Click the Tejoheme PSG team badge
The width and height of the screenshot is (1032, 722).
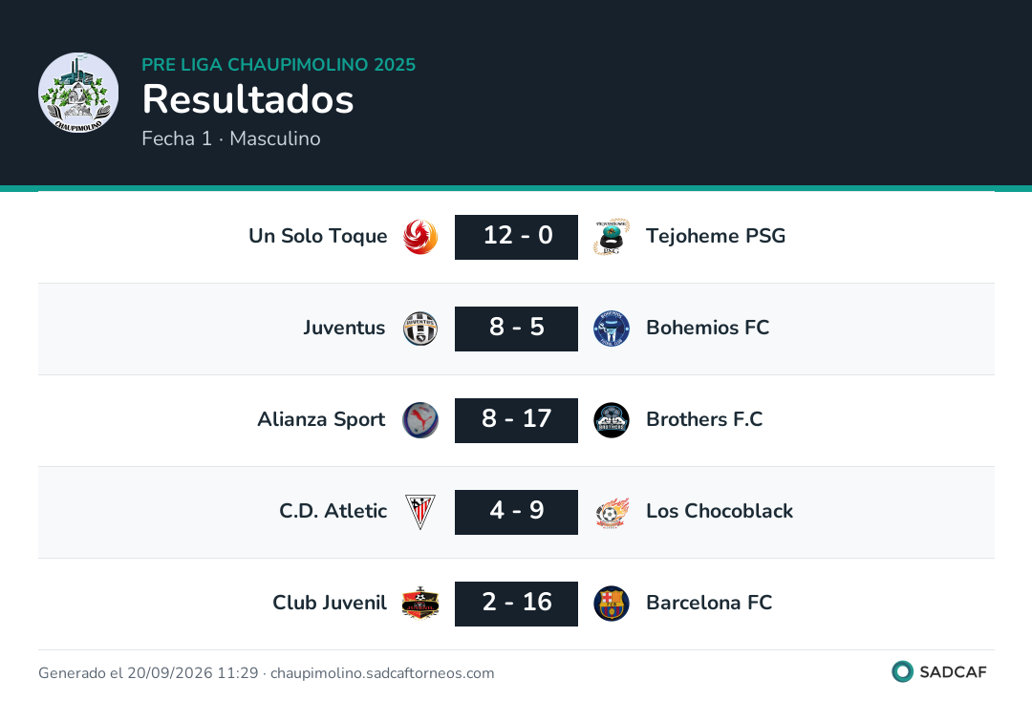coord(612,237)
